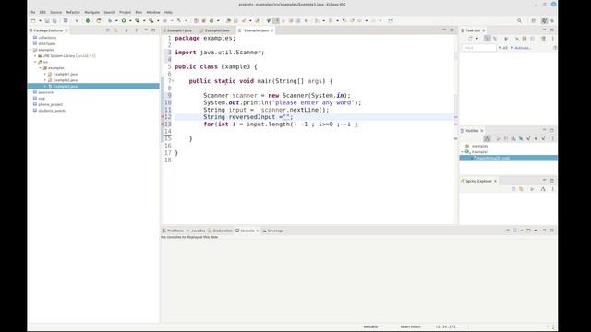The width and height of the screenshot is (591, 332).
Task: Click the Activate... link in Task List
Action: [x=523, y=48]
